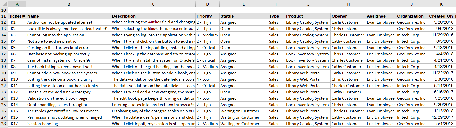This screenshot has height=128, width=456.
Task: Select the column C header
Action: click(153, 4)
